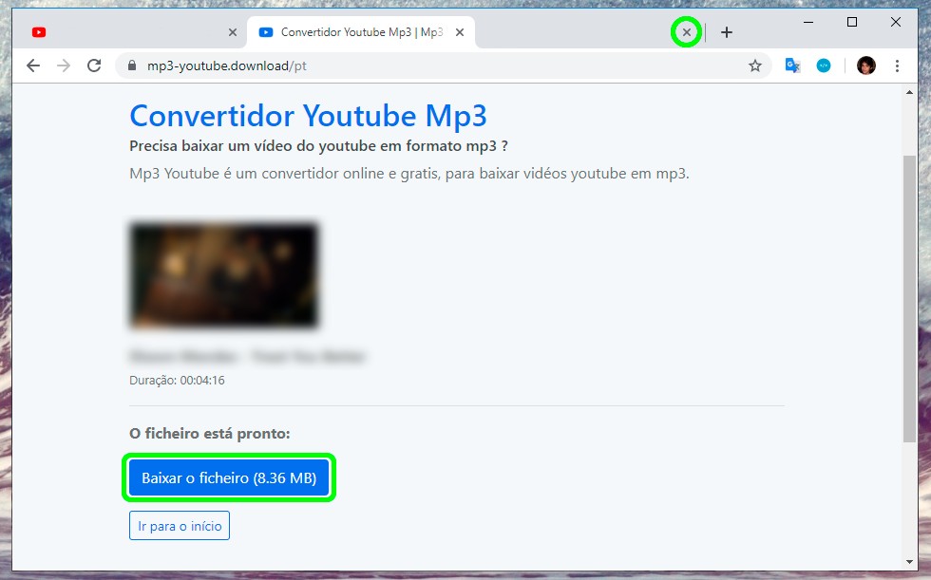Click the scrollbar up arrow
This screenshot has height=580, width=931.
coord(909,92)
